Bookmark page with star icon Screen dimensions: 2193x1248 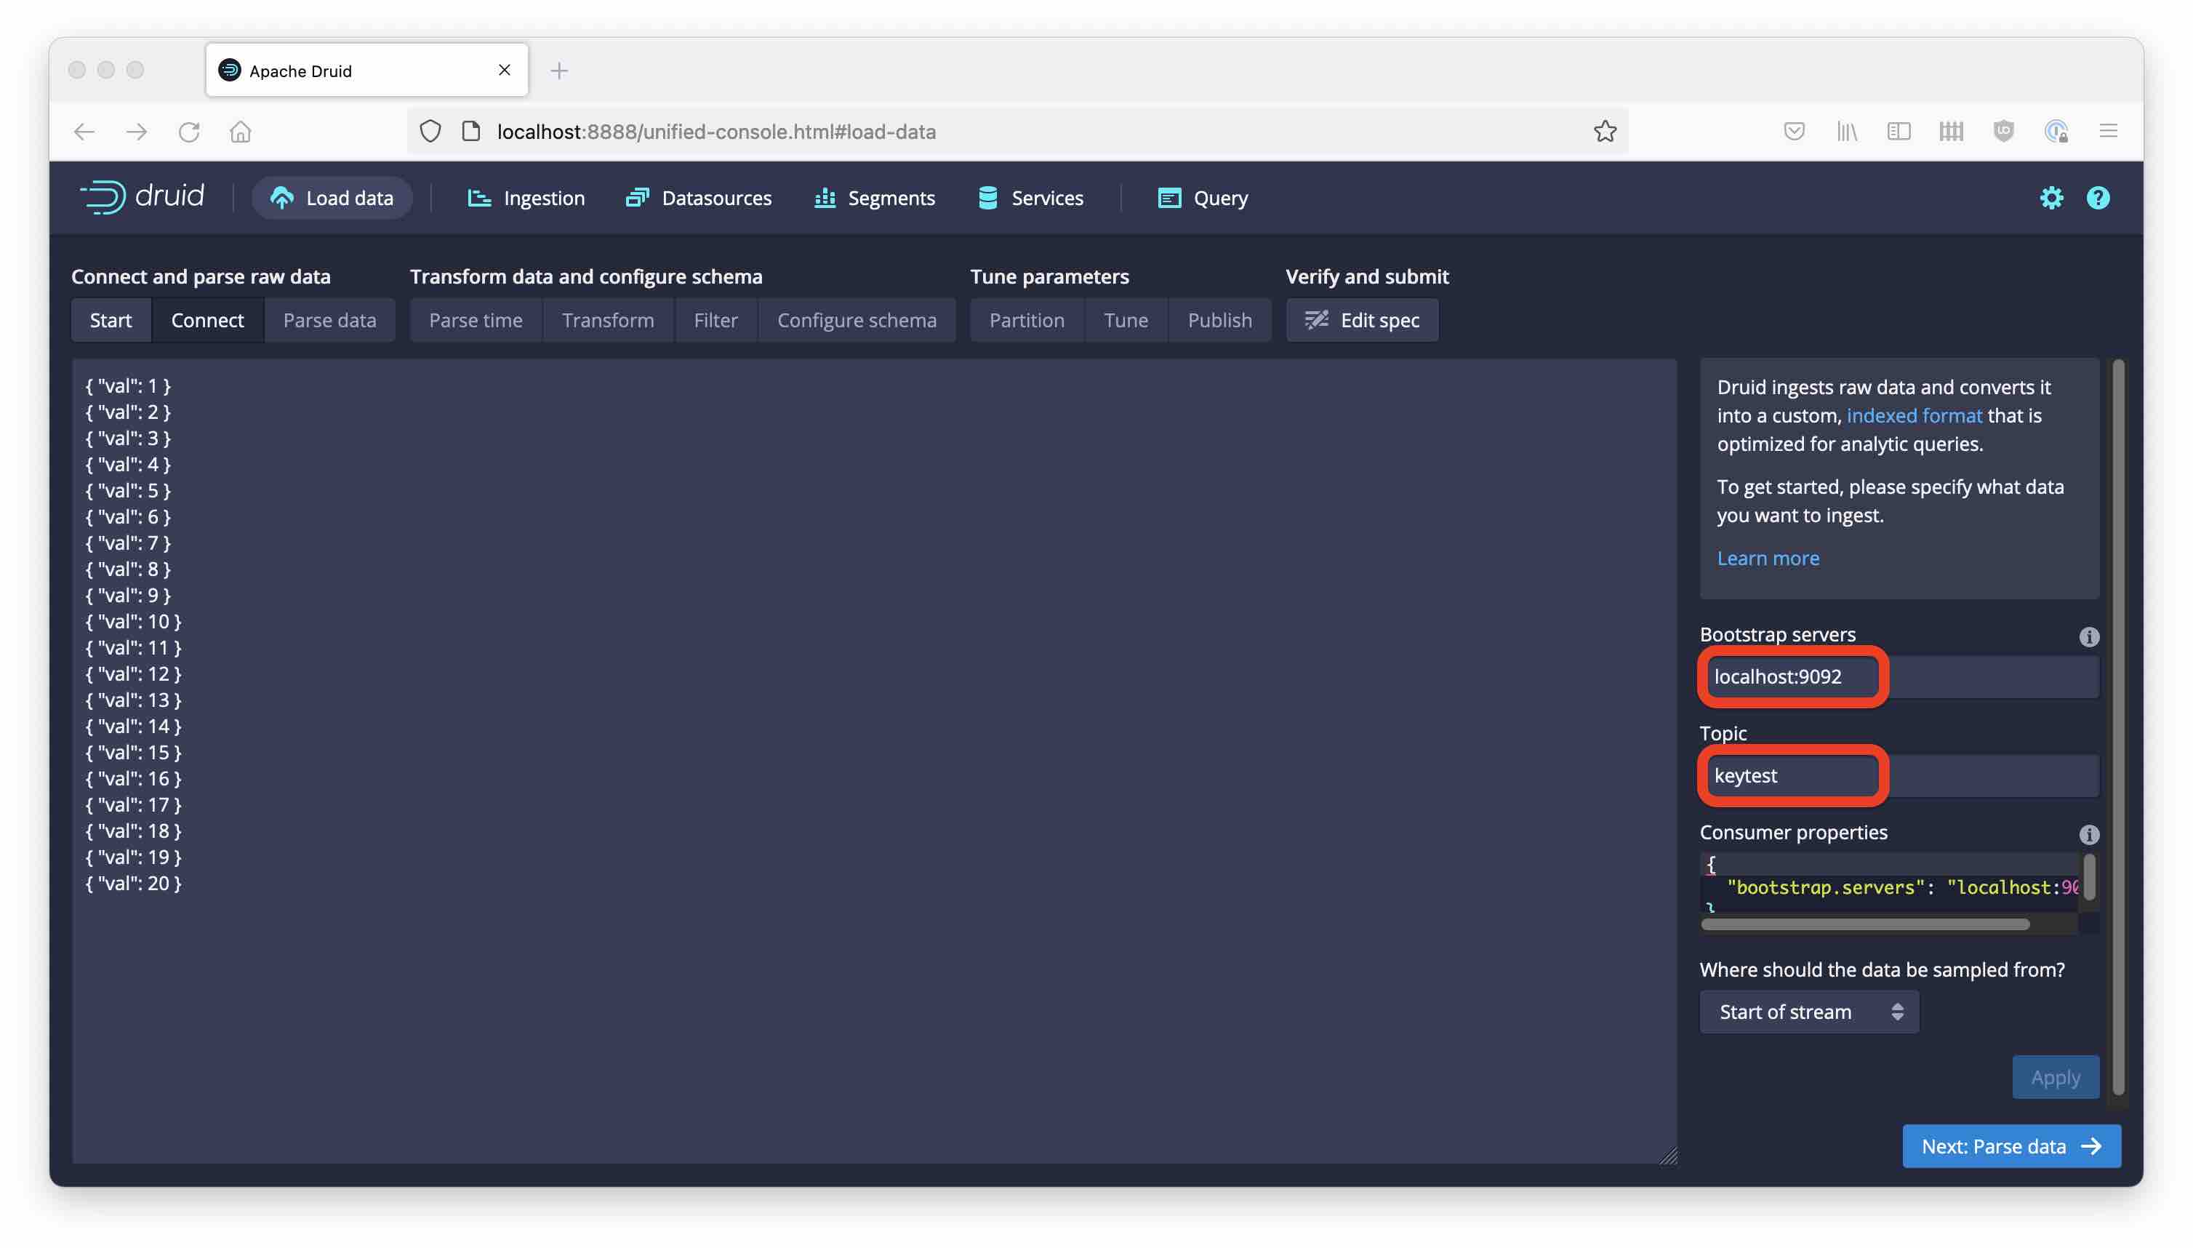(x=1604, y=131)
